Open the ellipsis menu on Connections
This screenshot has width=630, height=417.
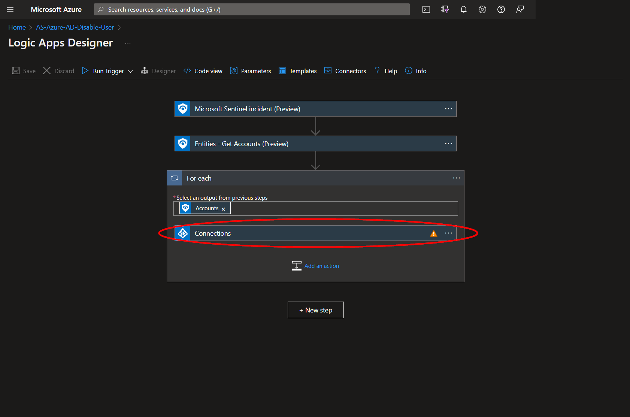[448, 233]
